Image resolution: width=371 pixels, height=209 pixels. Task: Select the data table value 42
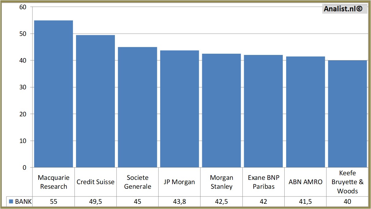click(x=263, y=202)
